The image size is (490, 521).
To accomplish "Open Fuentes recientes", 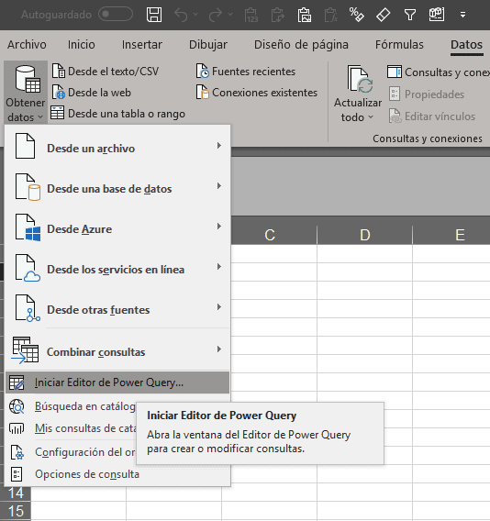I will point(246,72).
